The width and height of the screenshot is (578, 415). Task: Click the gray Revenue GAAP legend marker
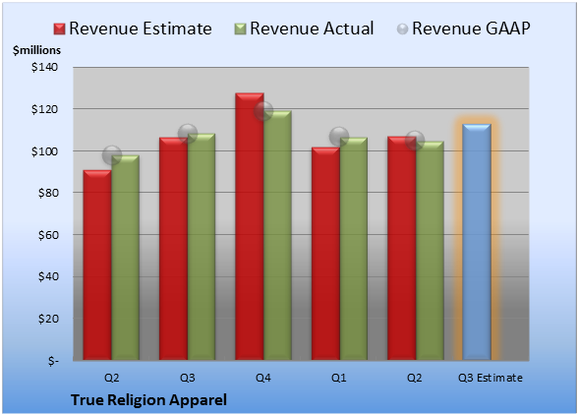[x=403, y=29]
